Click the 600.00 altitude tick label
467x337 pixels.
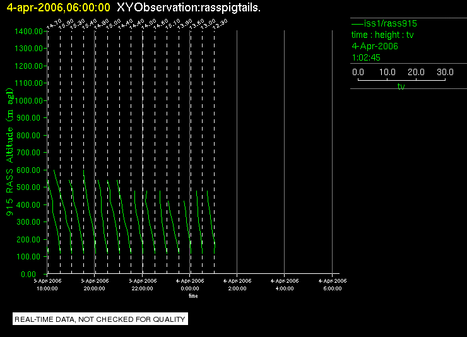(30, 170)
